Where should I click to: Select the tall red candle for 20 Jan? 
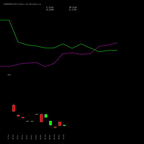[14, 108]
